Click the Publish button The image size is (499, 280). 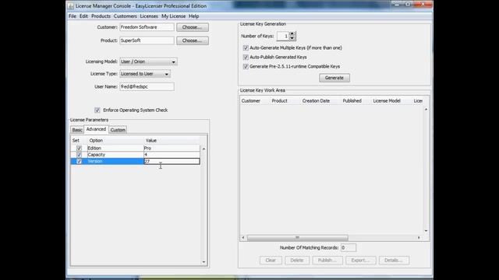327,261
